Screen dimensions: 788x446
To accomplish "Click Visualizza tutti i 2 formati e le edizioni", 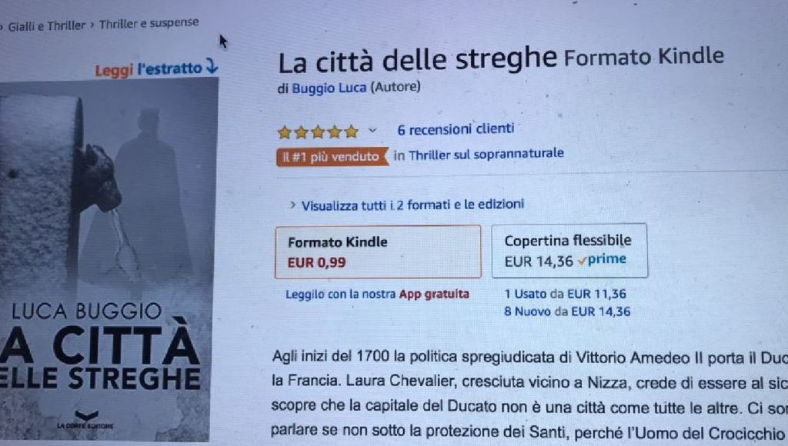I will click(412, 205).
